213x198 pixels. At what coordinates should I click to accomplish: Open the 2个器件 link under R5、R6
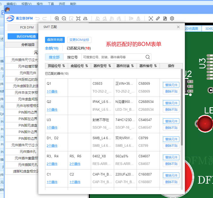point(75,164)
